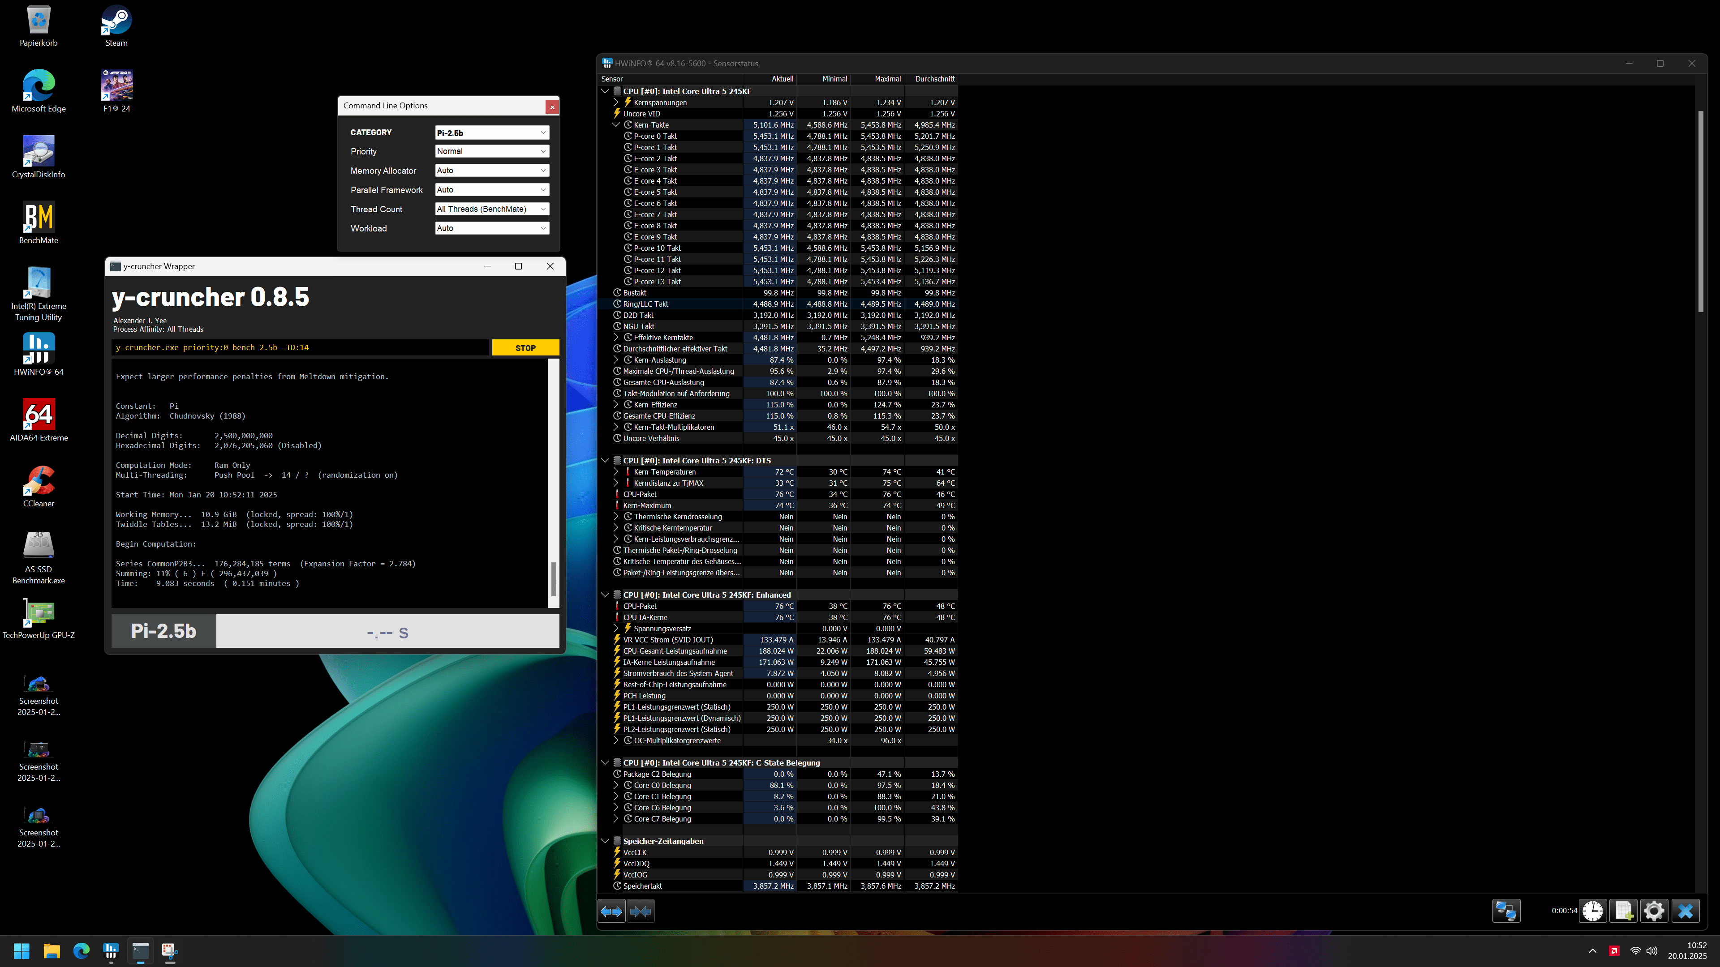Screen dimensions: 1720x967
Task: Click the AMD software tray icon
Action: 1614,951
